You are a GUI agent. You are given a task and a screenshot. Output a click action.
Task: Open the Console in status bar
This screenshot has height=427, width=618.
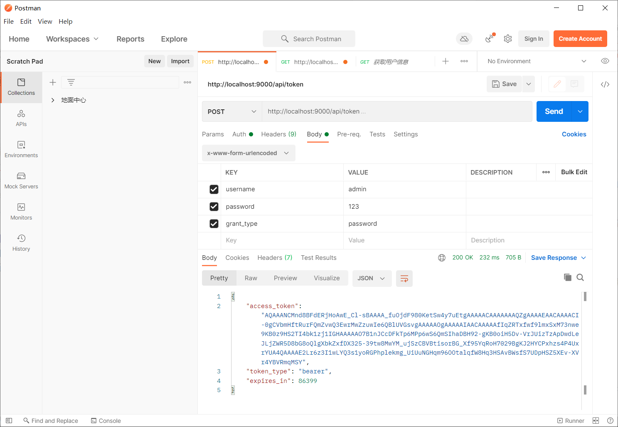(x=106, y=421)
